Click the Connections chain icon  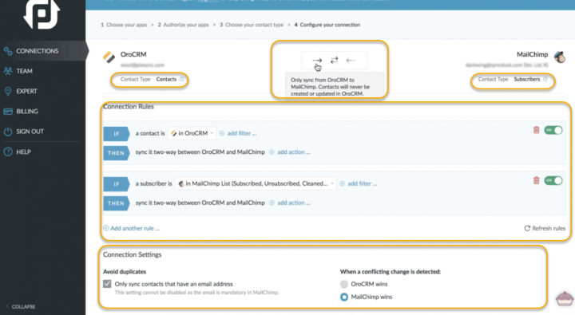point(8,51)
